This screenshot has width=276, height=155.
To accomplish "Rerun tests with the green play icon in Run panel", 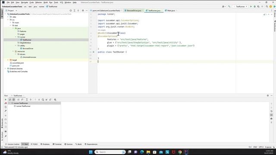I will [6, 99].
